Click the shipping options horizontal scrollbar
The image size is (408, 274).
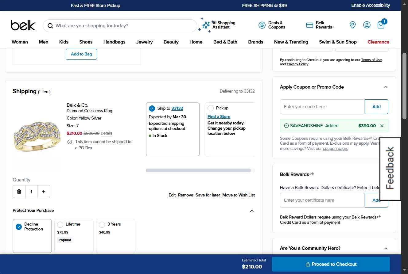pos(198,170)
